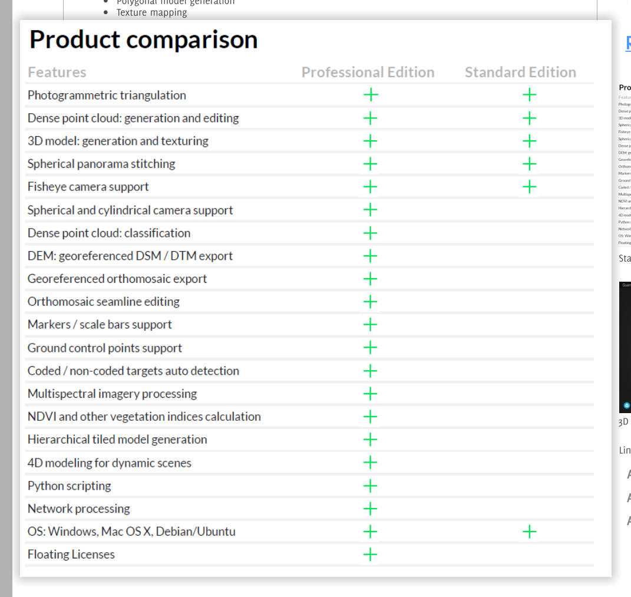Screen dimensions: 631x597
Task: Click Standard Edition plus for OS support row
Action: [x=529, y=532]
